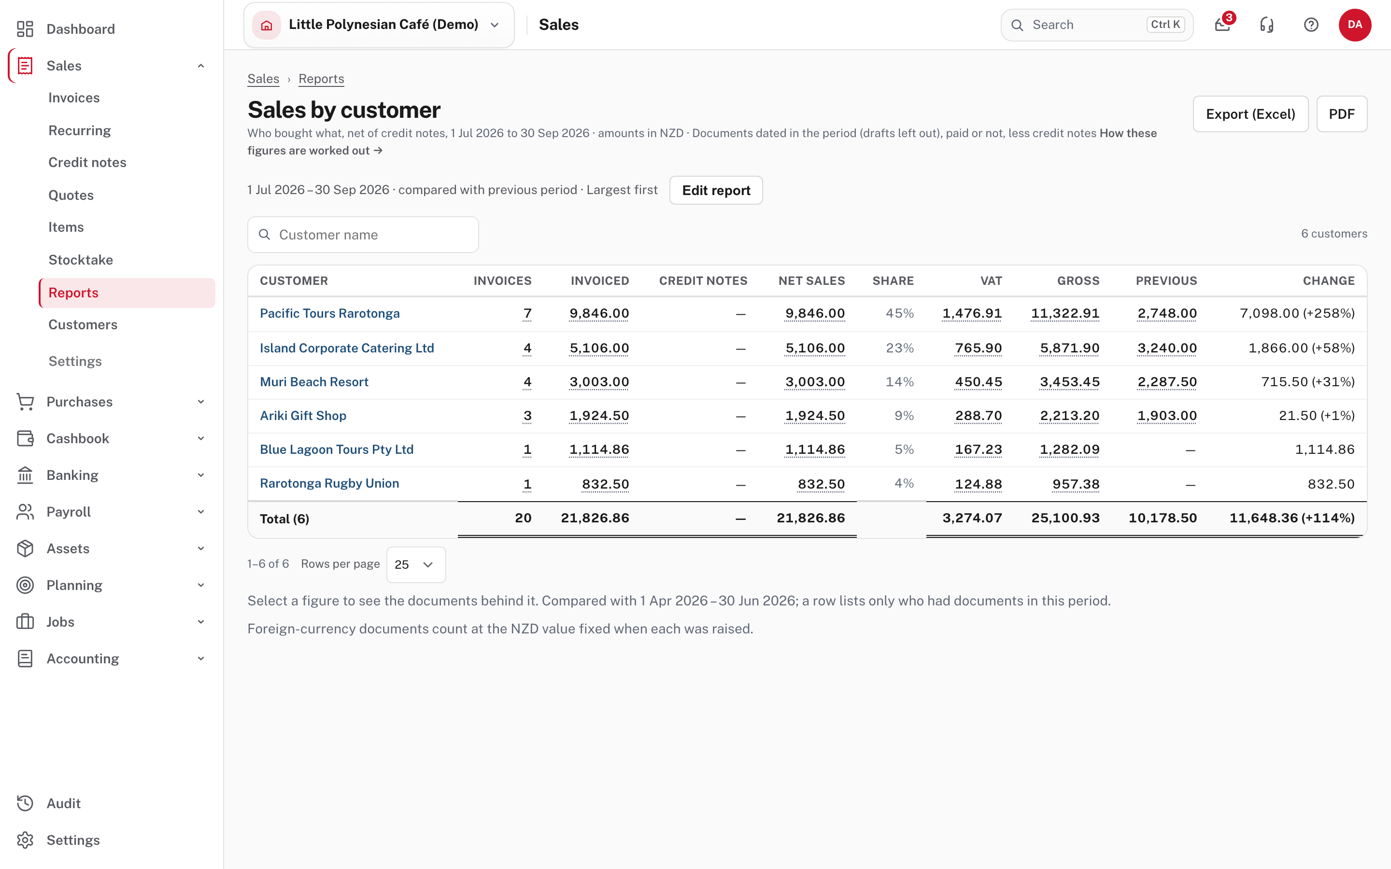
Task: Open the Little Polynesian Café company dropdown
Action: point(379,25)
